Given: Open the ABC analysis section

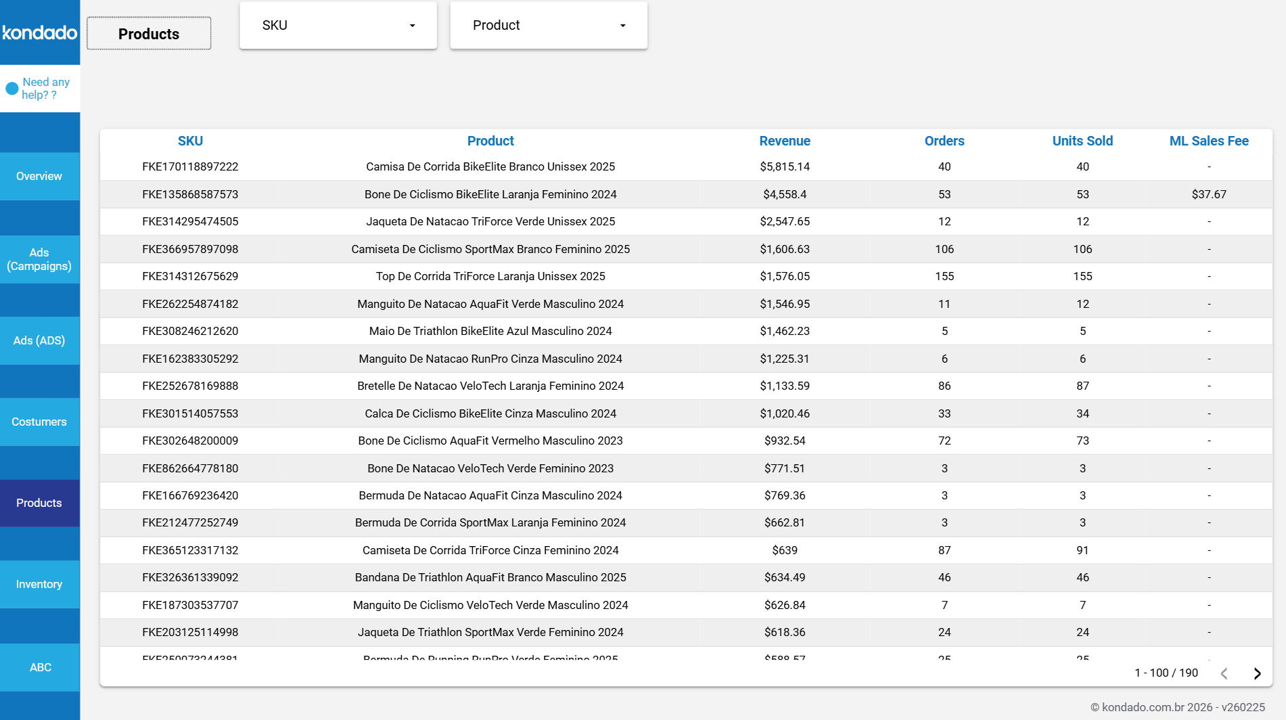Looking at the screenshot, I should tap(39, 667).
